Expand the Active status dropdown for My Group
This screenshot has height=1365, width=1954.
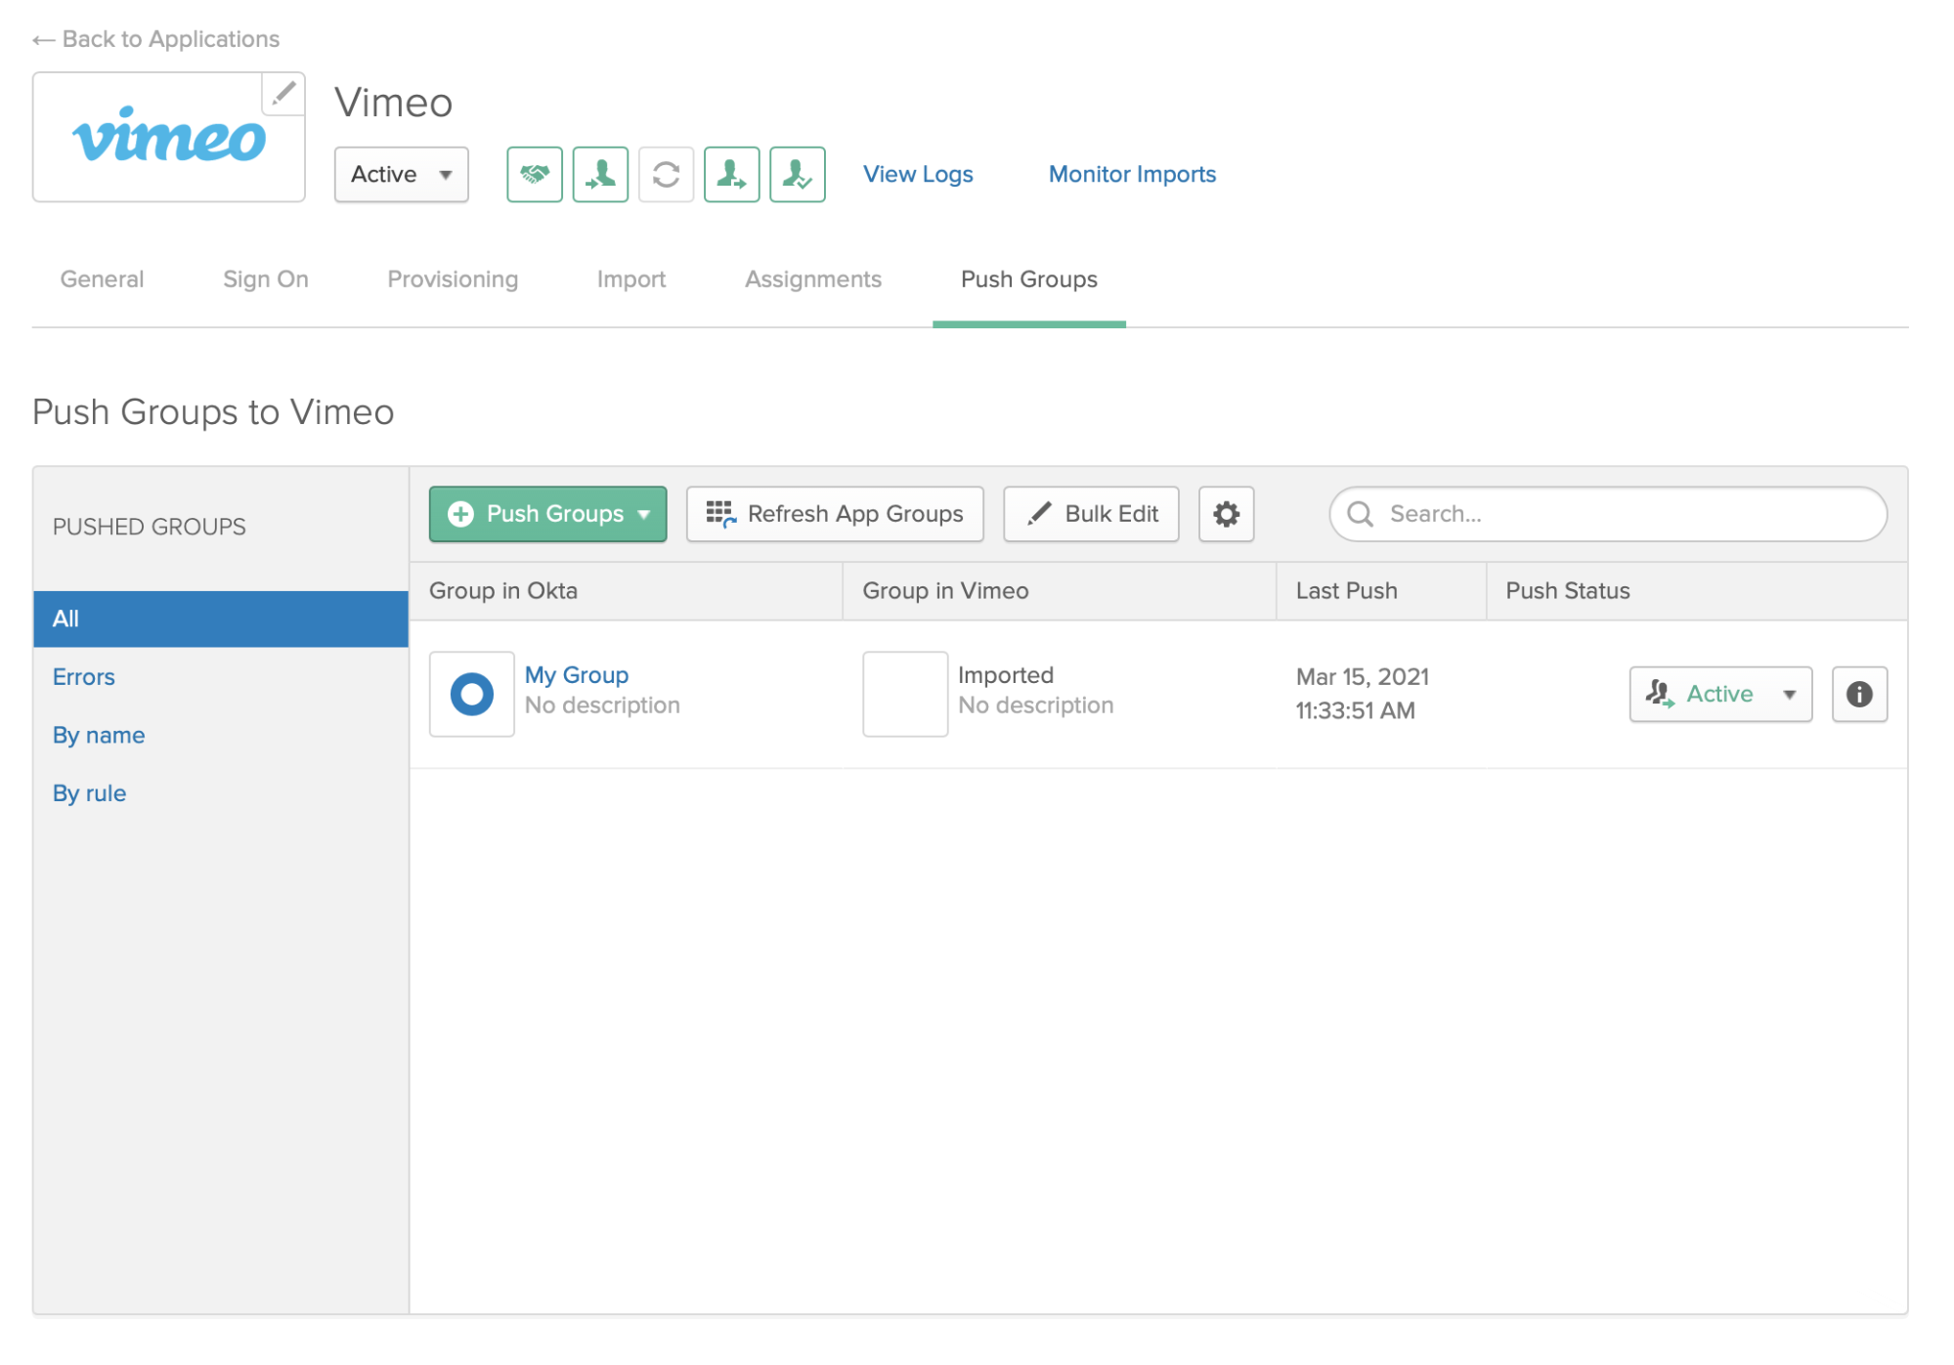(x=1789, y=693)
